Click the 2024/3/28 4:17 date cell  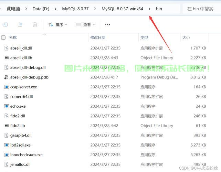(x=104, y=77)
